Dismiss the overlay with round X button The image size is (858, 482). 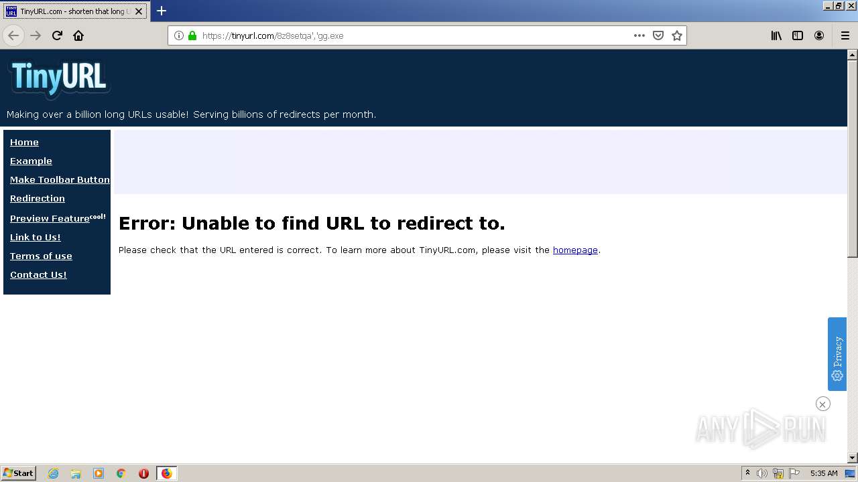pyautogui.click(x=823, y=404)
